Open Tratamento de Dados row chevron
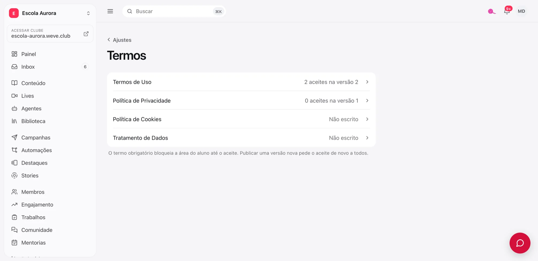538x261 pixels. (x=367, y=138)
